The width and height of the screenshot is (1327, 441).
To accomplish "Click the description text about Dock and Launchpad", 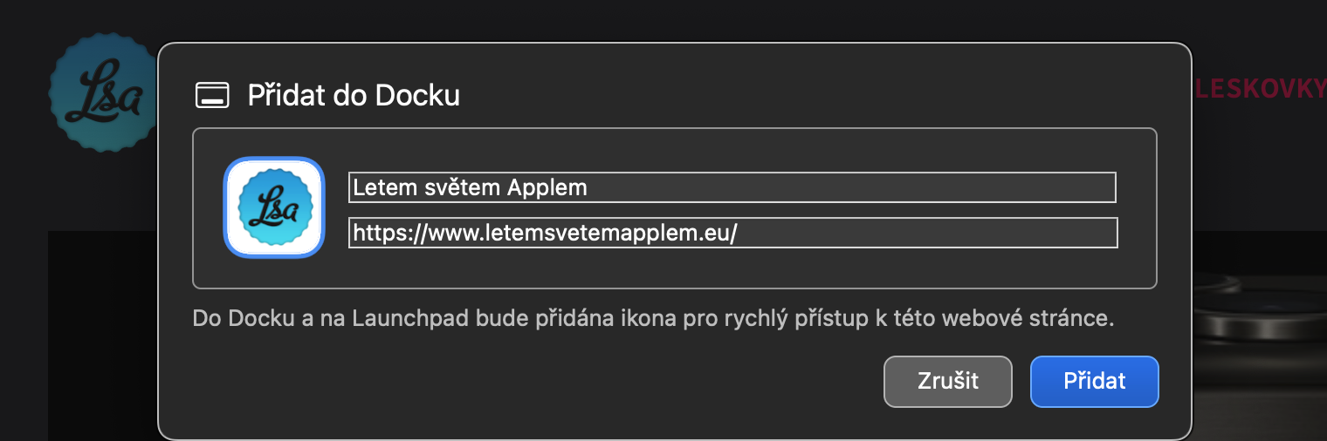I will point(653,318).
